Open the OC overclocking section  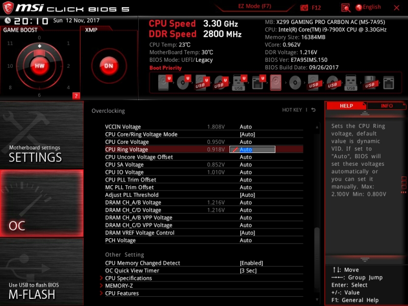[x=42, y=203]
